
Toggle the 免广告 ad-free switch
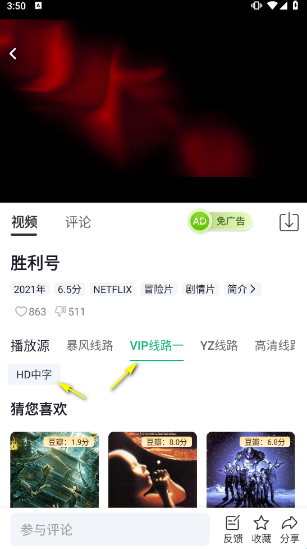pos(221,221)
